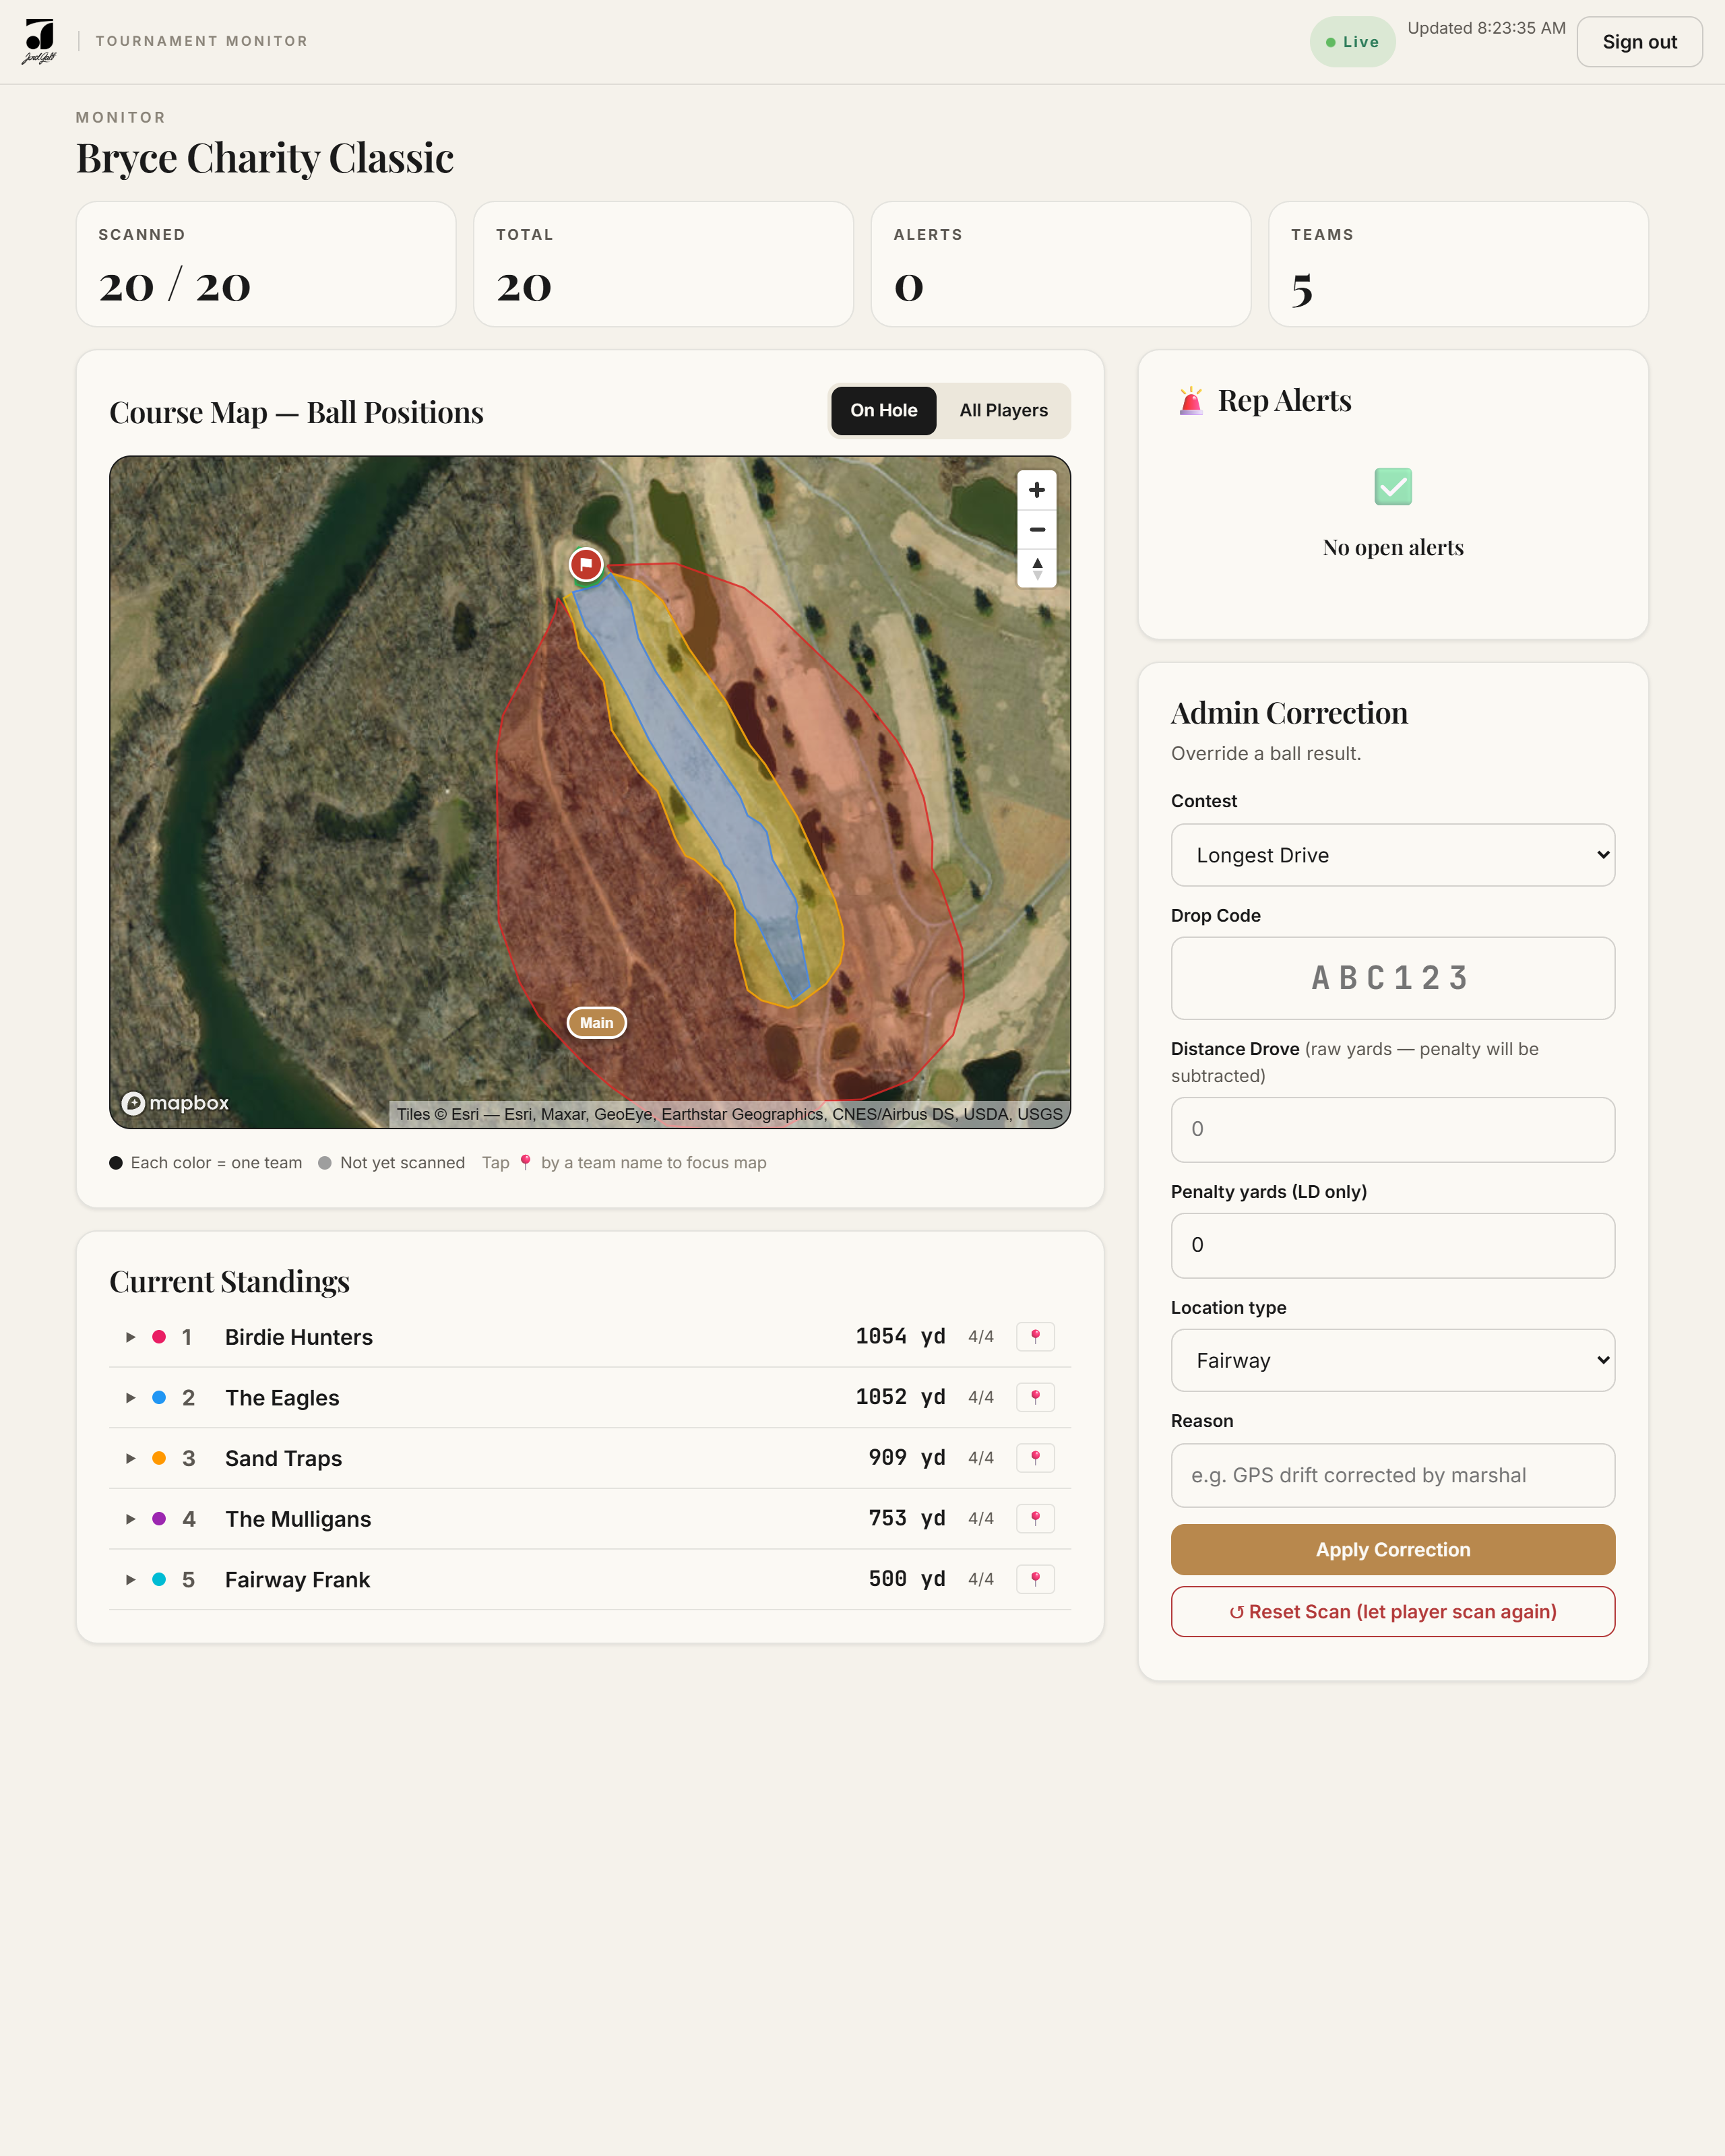The height and width of the screenshot is (2156, 1725).
Task: Click the Esri tiles attribution text
Action: tap(729, 1114)
